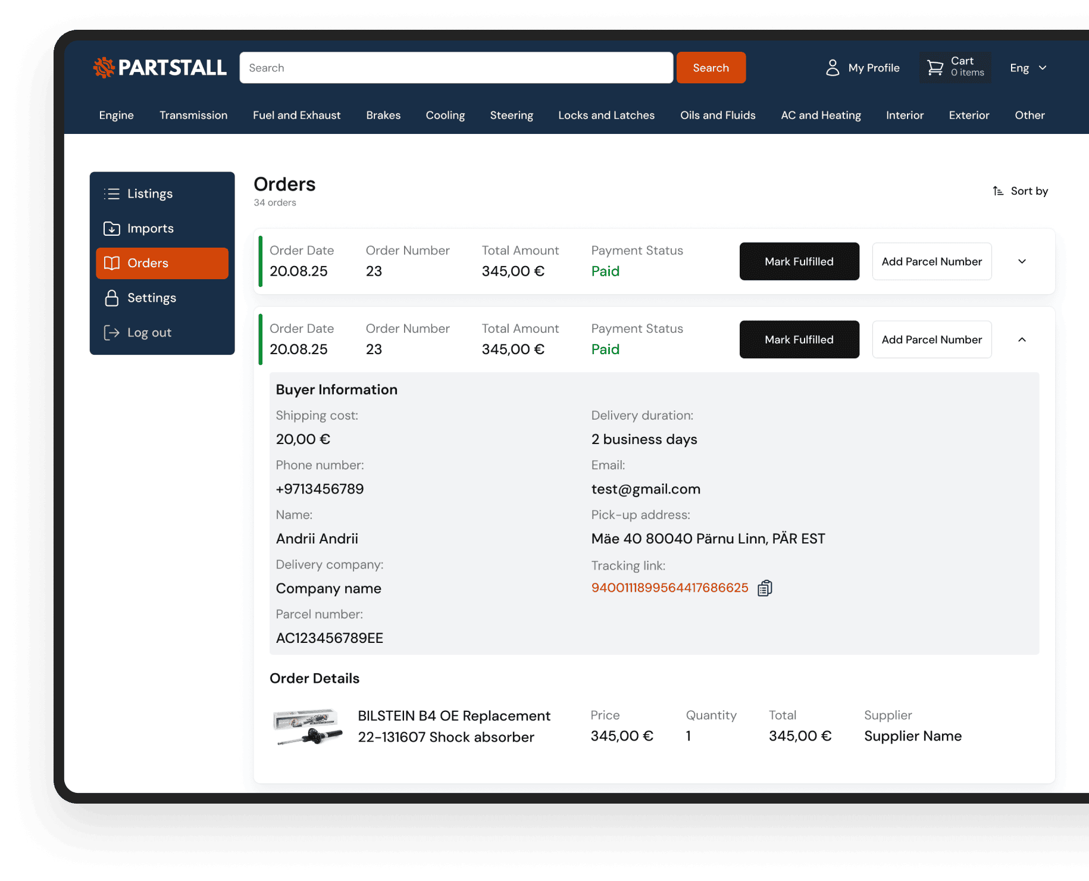Open the shopping cart icon

coord(935,68)
